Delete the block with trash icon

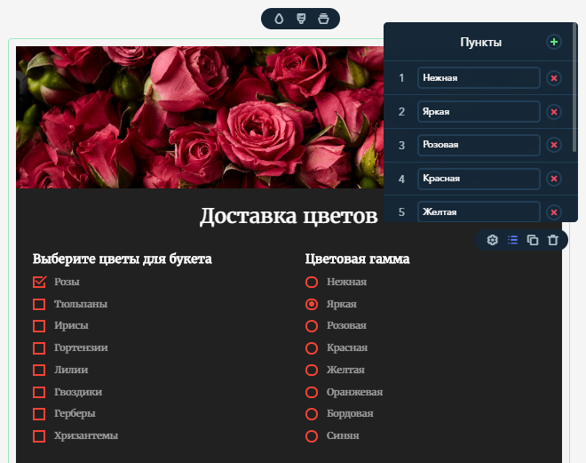(553, 240)
